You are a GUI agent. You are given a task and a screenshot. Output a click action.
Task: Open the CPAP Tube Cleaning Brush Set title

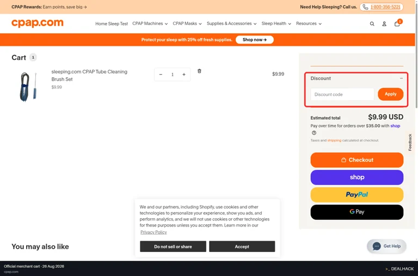pos(89,76)
